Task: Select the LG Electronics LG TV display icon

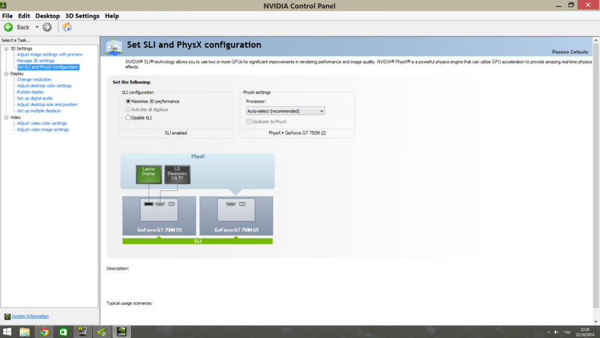Action: point(177,174)
